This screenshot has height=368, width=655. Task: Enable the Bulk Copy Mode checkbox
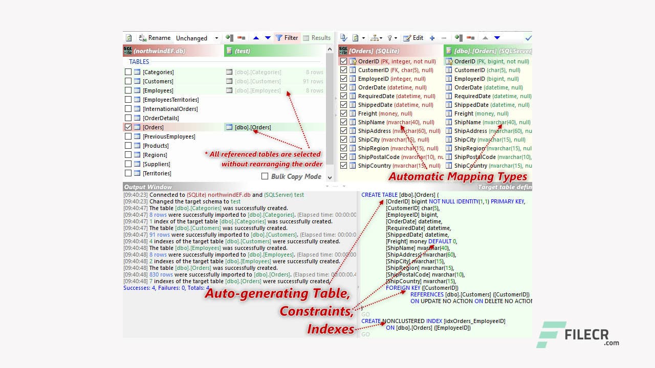(265, 176)
